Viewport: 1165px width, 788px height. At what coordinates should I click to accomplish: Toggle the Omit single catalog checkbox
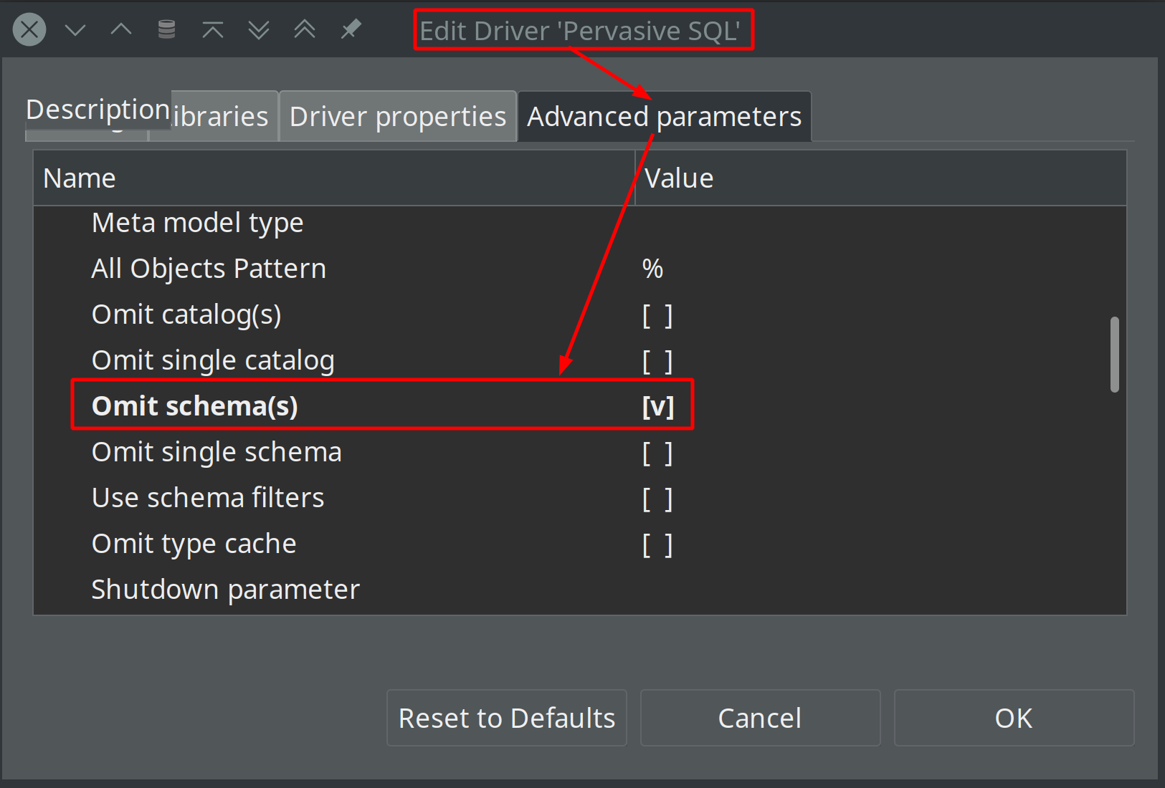coord(657,360)
